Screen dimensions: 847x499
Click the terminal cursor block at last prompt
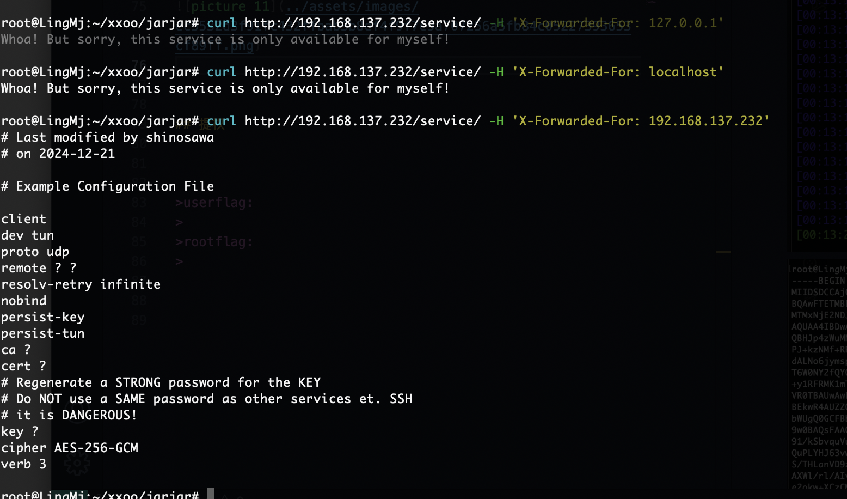pos(211,494)
